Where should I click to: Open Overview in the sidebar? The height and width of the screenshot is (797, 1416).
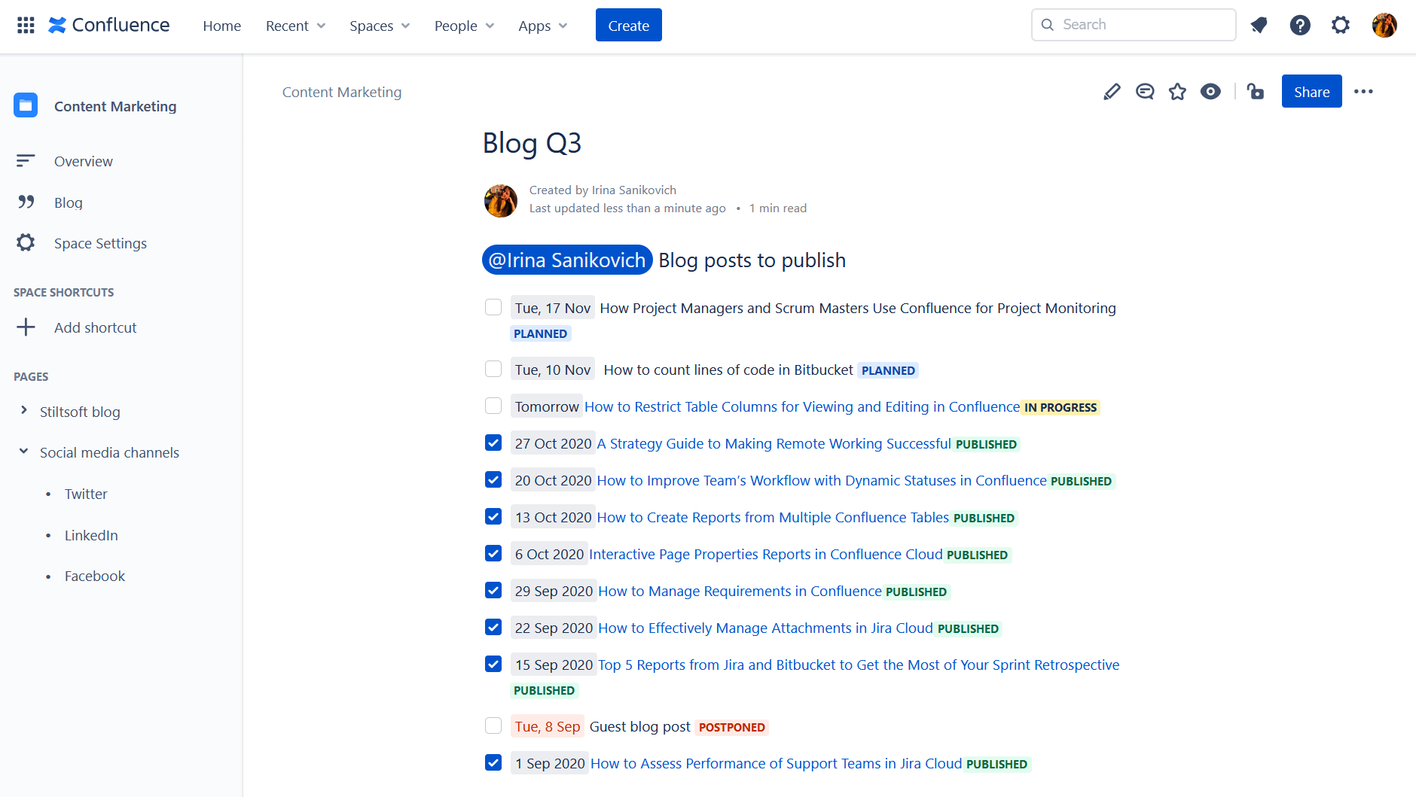click(84, 161)
